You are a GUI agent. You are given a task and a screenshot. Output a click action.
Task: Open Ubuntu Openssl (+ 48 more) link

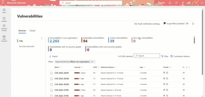coord(111,90)
